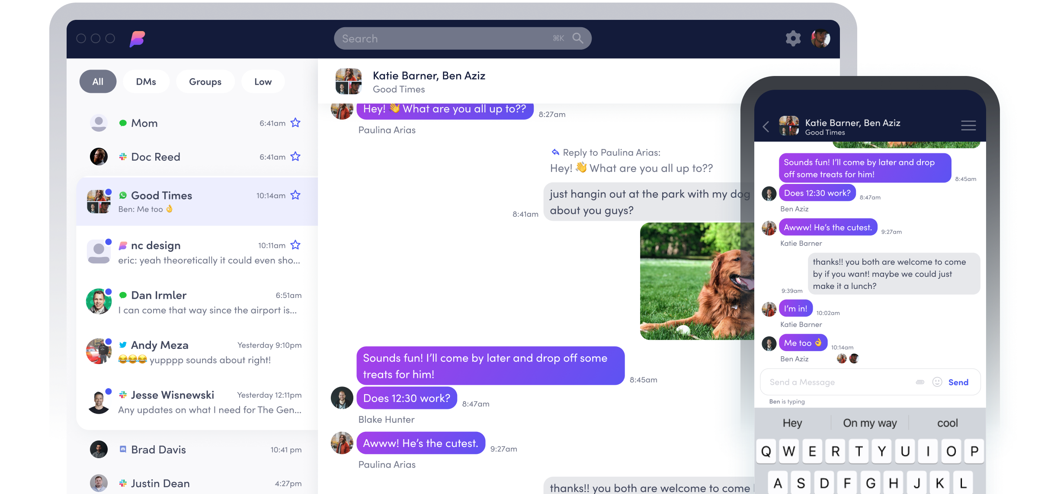
Task: Click the attachment icon in message box
Action: point(920,382)
